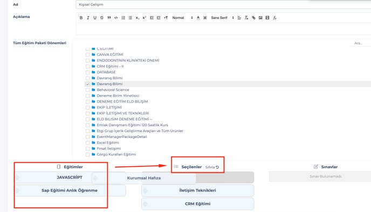
Task: Toggle bold formatting in the Açıklama editor
Action: [81, 18]
